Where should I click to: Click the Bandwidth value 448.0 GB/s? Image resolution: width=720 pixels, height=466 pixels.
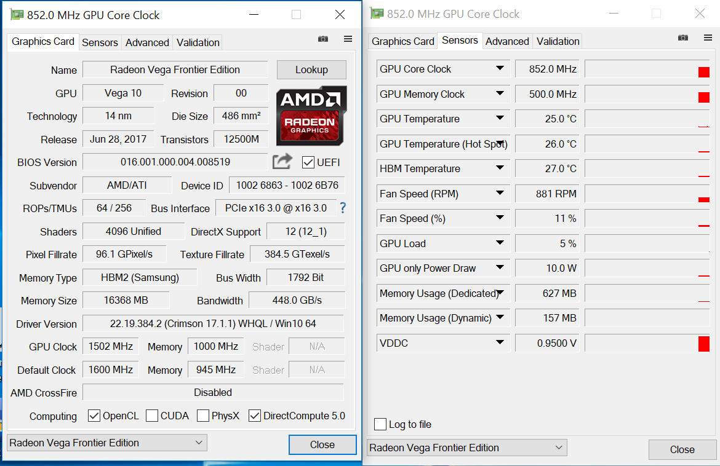point(297,300)
